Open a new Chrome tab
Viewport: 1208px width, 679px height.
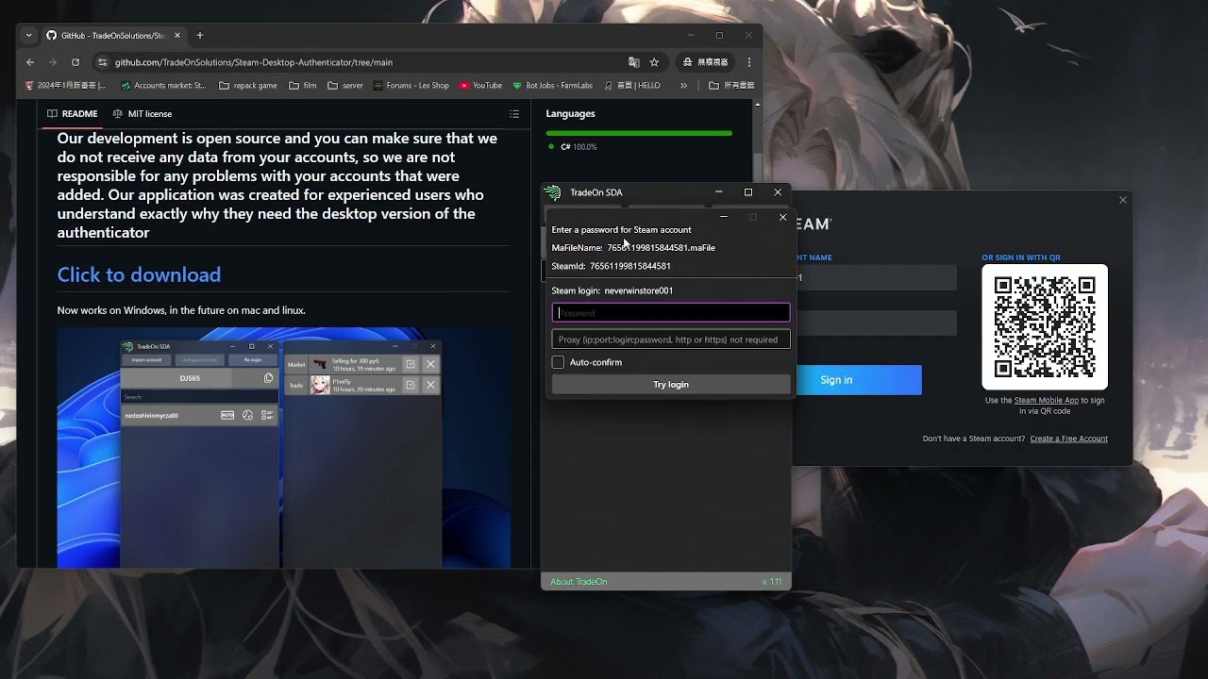[x=200, y=35]
